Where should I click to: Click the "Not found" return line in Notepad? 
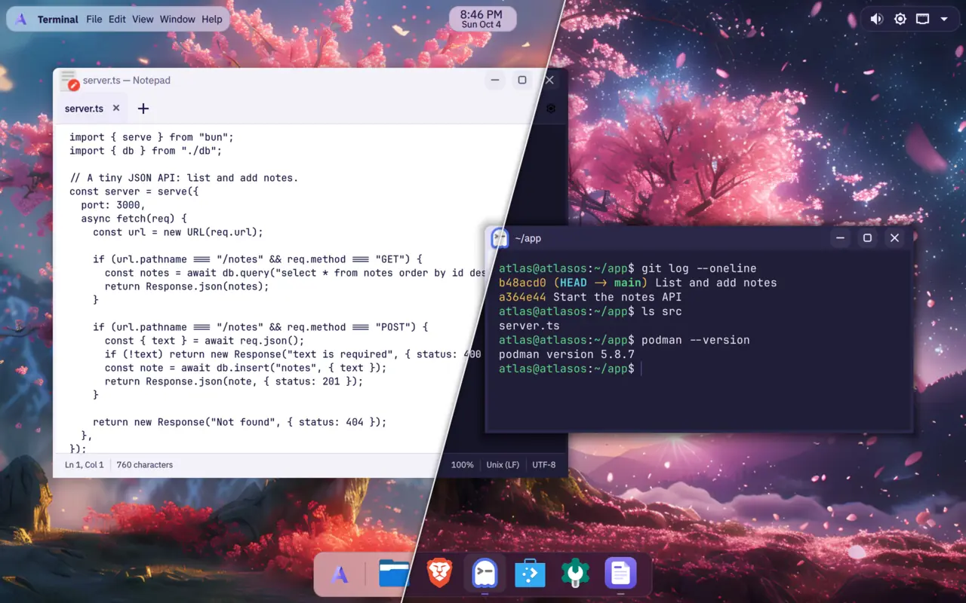tap(240, 422)
